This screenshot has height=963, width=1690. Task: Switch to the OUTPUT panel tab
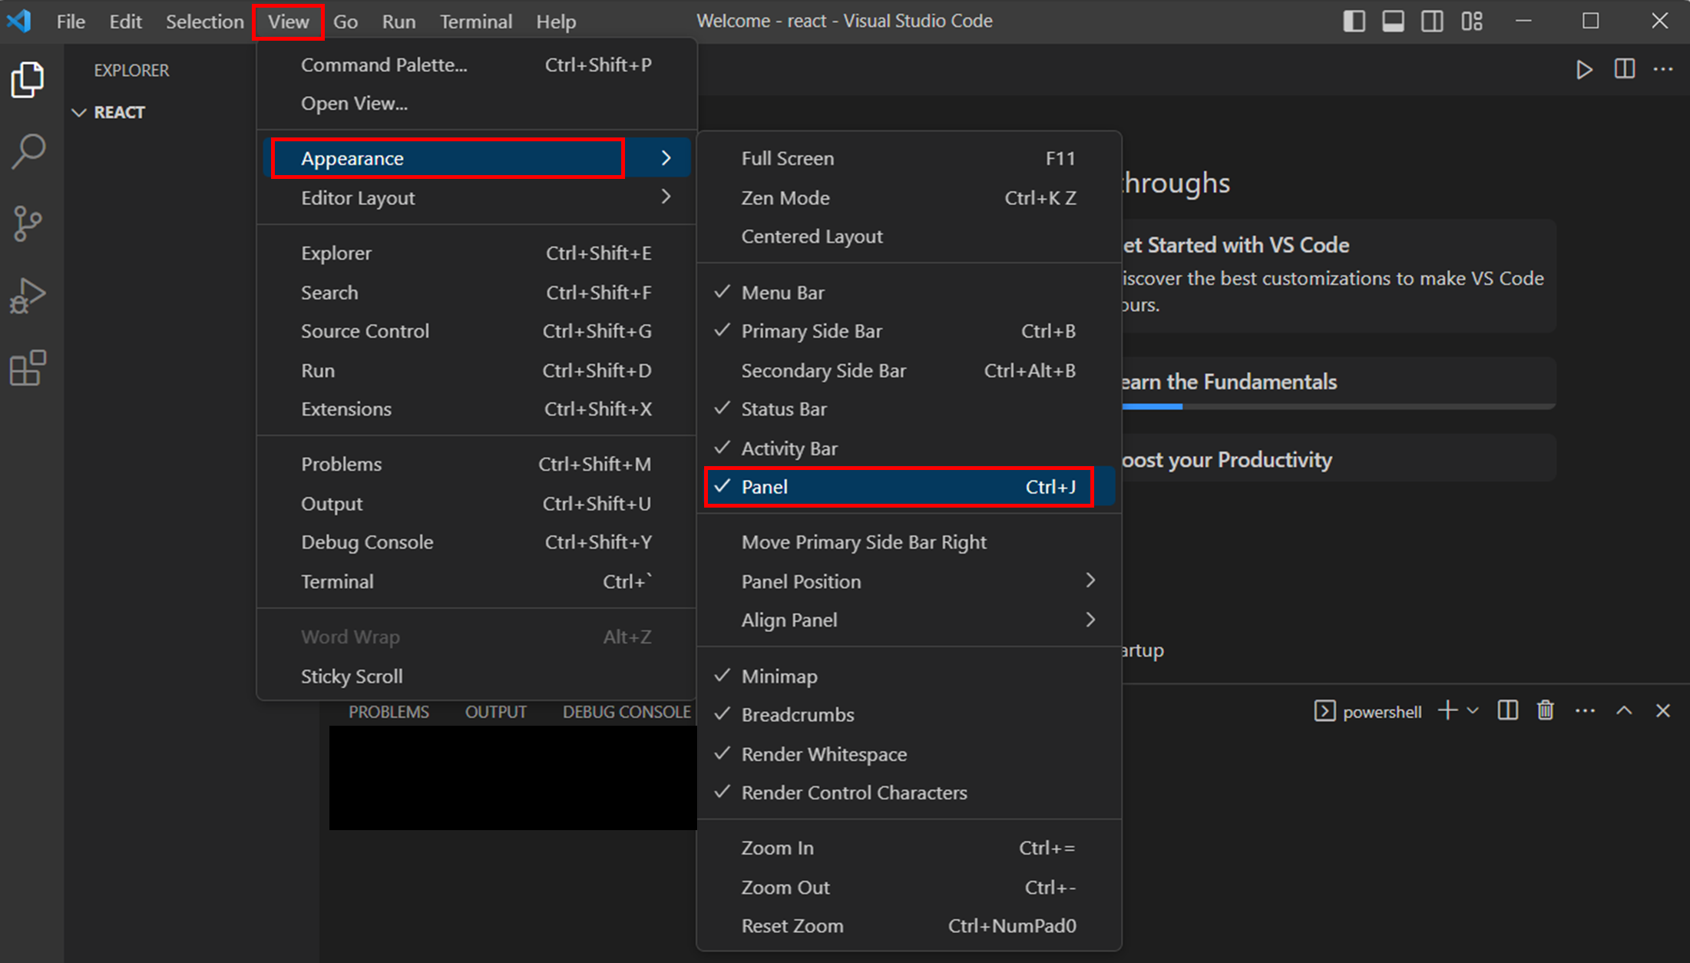click(495, 712)
